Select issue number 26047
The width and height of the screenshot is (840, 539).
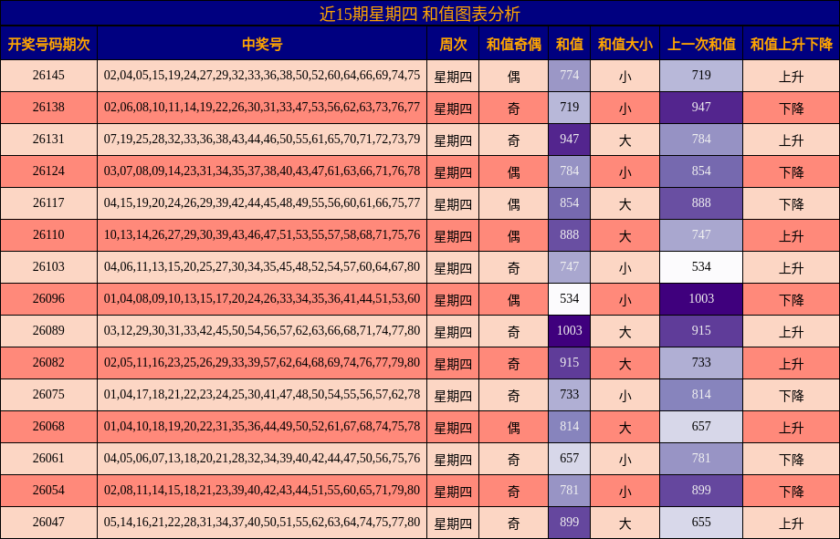[48, 522]
